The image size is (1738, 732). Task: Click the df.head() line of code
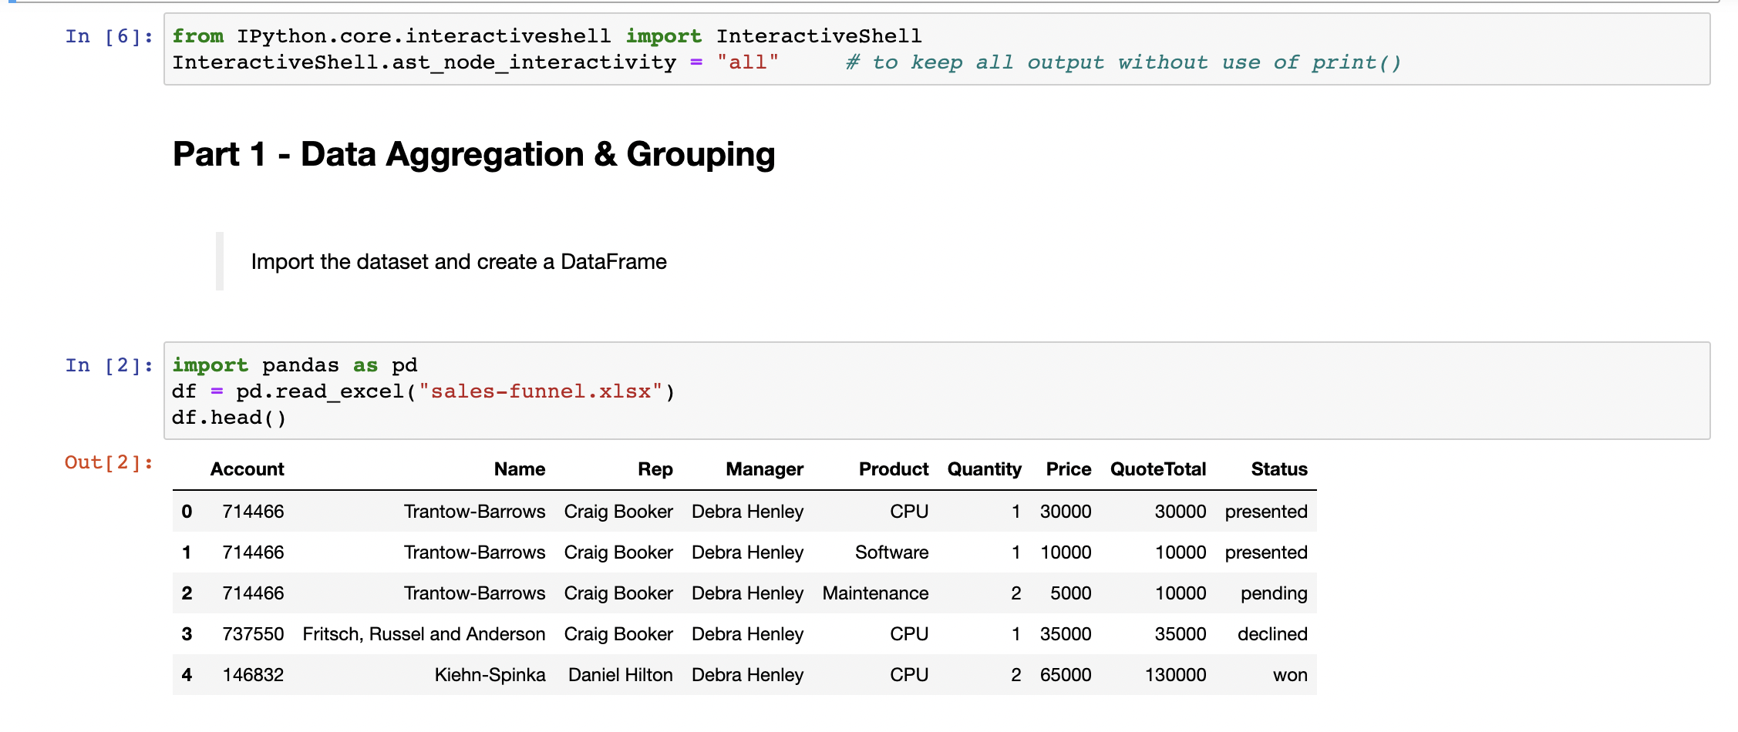click(x=229, y=417)
